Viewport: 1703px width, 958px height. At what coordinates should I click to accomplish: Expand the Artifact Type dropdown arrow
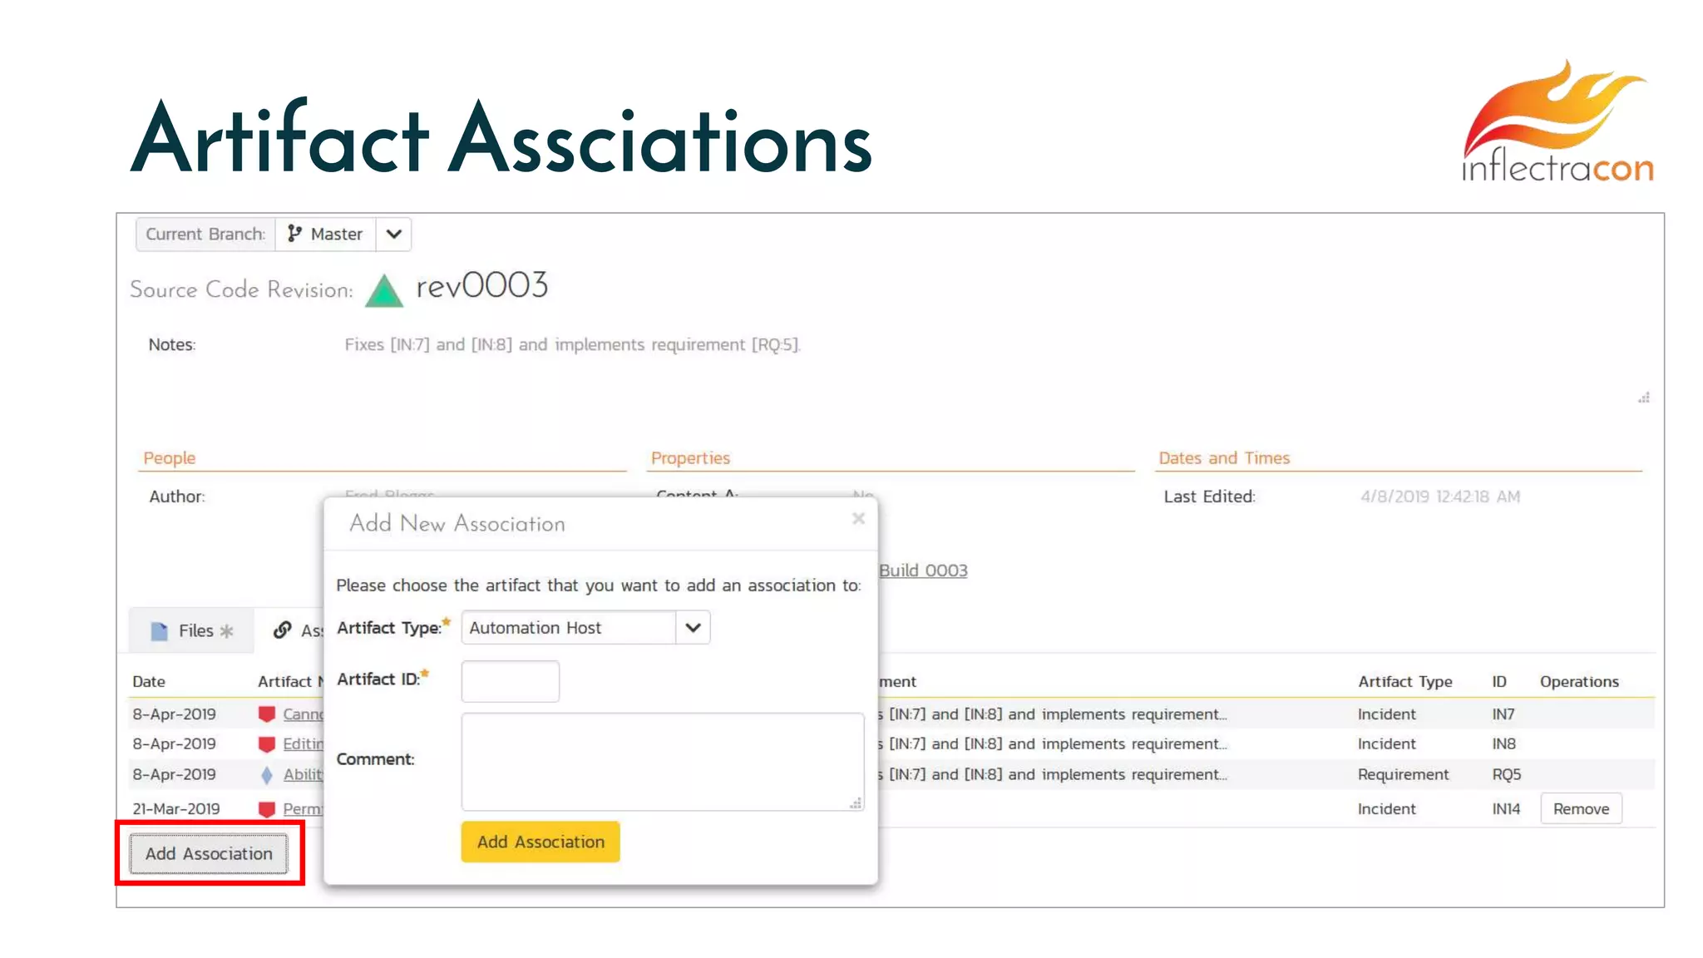(693, 628)
